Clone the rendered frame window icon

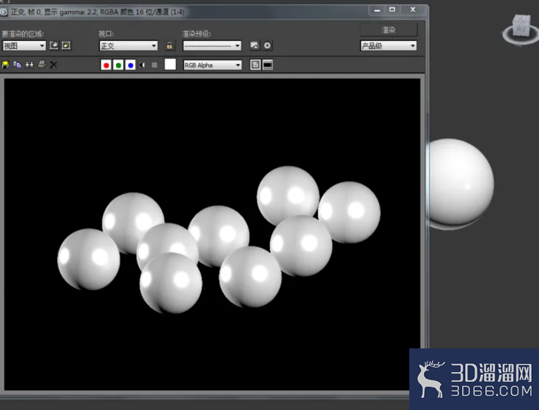point(29,65)
